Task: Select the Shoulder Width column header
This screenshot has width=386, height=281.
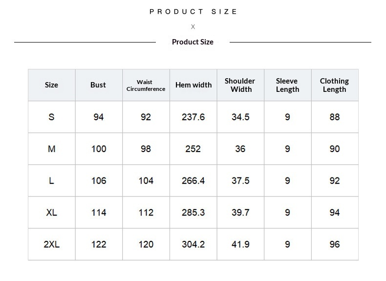Action: click(240, 85)
